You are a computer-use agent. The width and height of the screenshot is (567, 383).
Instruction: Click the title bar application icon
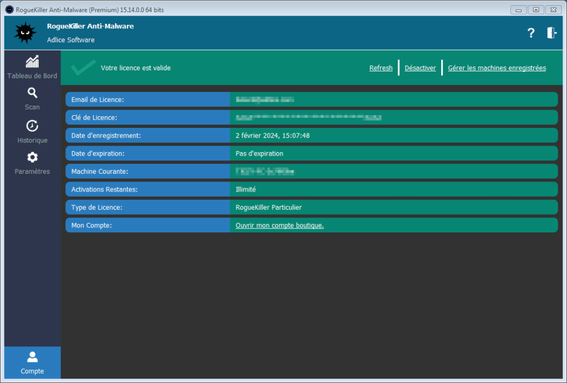coord(9,10)
